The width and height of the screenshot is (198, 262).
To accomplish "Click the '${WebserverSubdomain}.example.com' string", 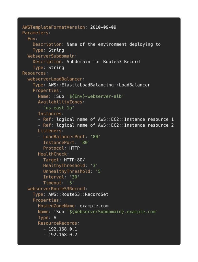I will [112, 212].
